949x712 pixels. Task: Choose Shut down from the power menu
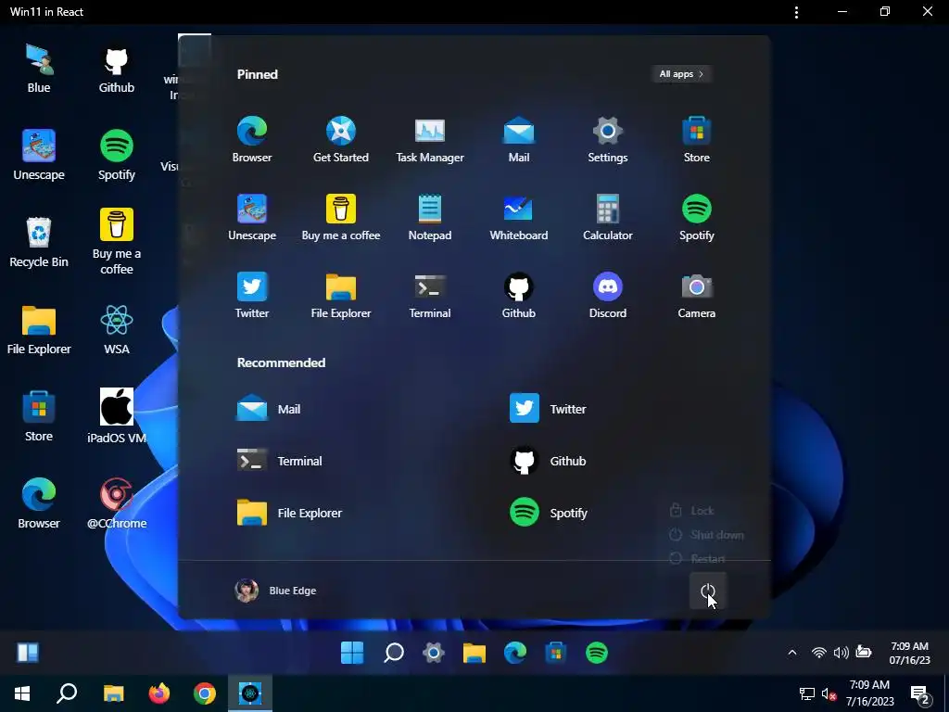[706, 535]
